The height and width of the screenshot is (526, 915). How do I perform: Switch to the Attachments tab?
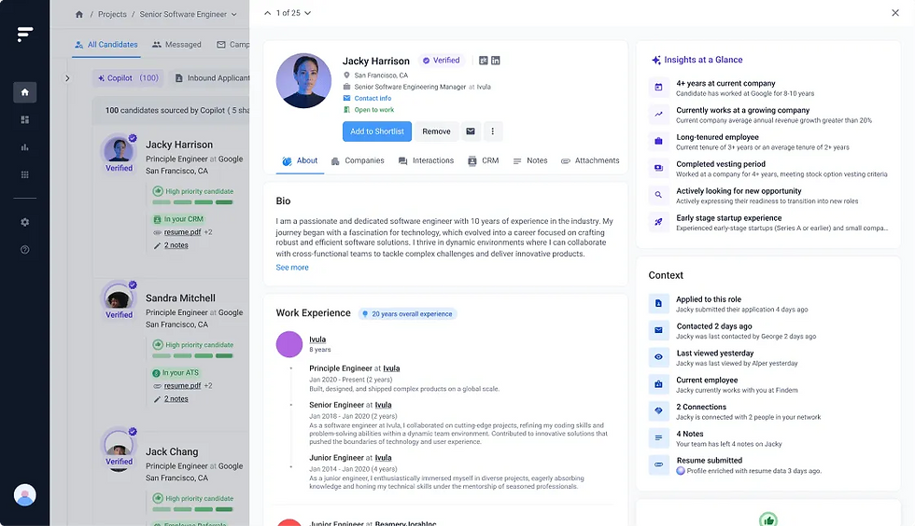[x=590, y=161]
